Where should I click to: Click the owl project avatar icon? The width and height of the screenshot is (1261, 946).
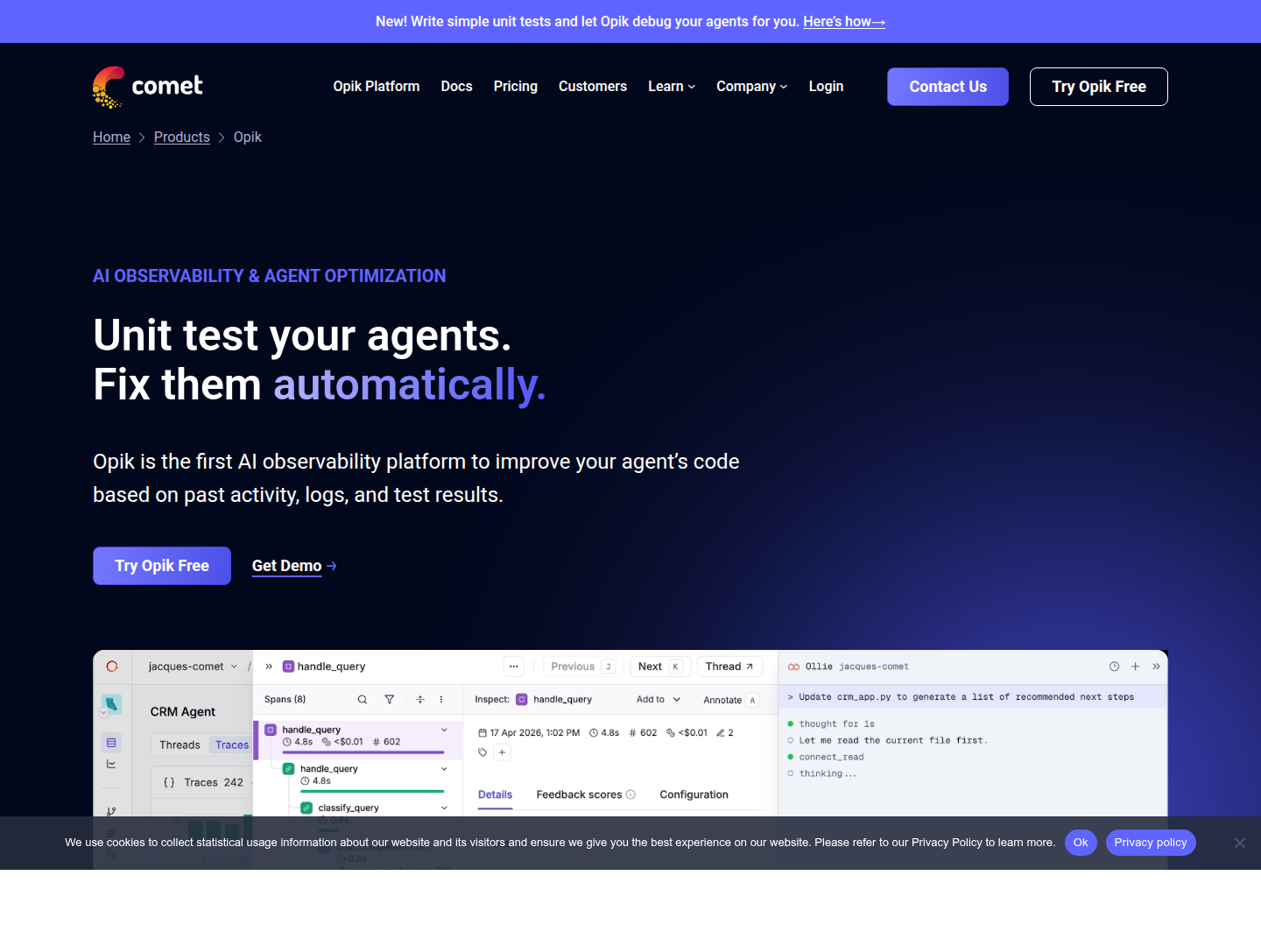[x=112, y=704]
